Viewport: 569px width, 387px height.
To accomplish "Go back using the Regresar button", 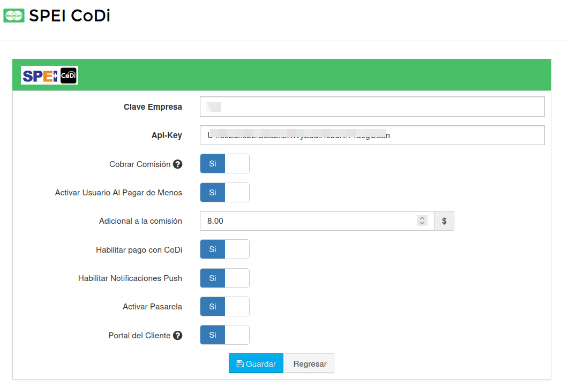I will click(x=310, y=363).
